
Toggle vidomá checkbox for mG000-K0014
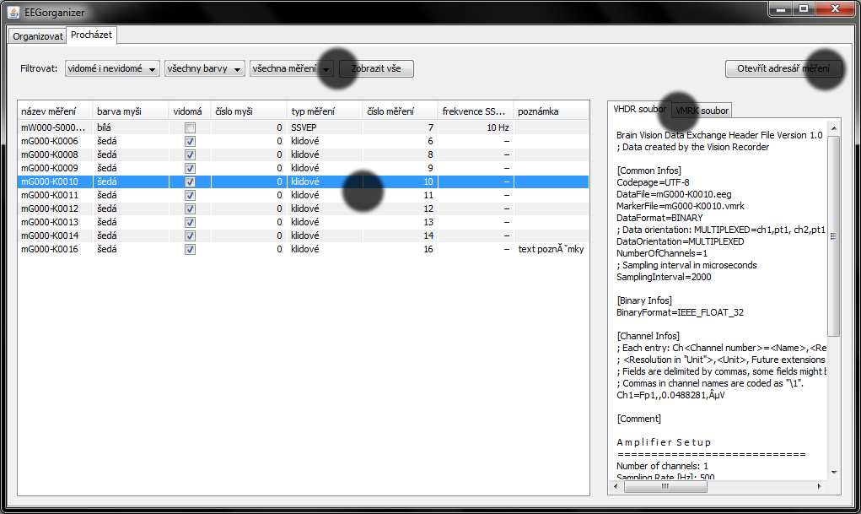[190, 235]
